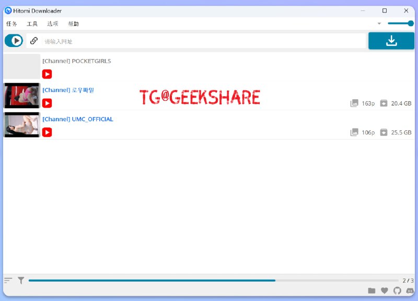418x301 pixels.
Task: Open the downloads folder icon
Action: (x=372, y=291)
